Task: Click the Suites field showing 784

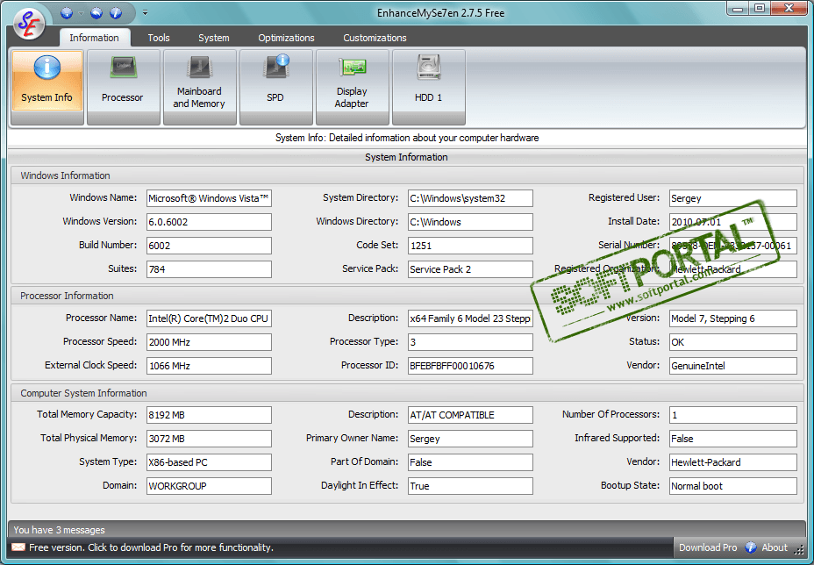Action: pyautogui.click(x=209, y=269)
